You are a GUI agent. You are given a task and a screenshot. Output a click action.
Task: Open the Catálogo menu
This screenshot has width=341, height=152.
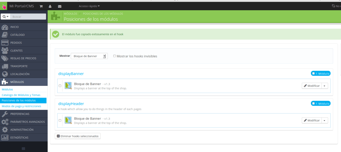(x=24, y=35)
